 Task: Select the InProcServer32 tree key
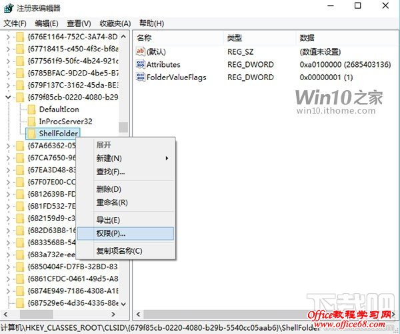click(65, 122)
